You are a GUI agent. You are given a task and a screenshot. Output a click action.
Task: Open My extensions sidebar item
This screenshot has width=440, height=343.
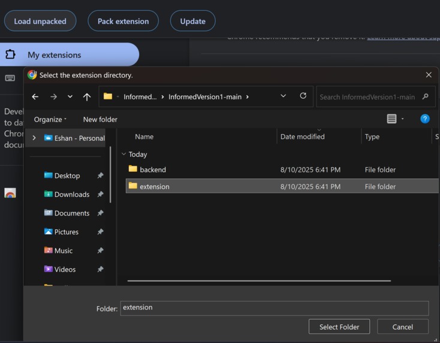[x=70, y=54]
